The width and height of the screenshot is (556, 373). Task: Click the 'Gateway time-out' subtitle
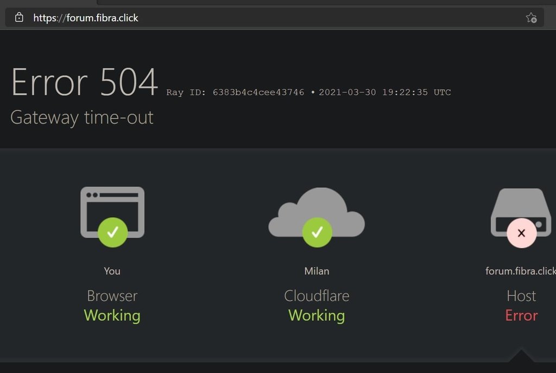coord(82,118)
